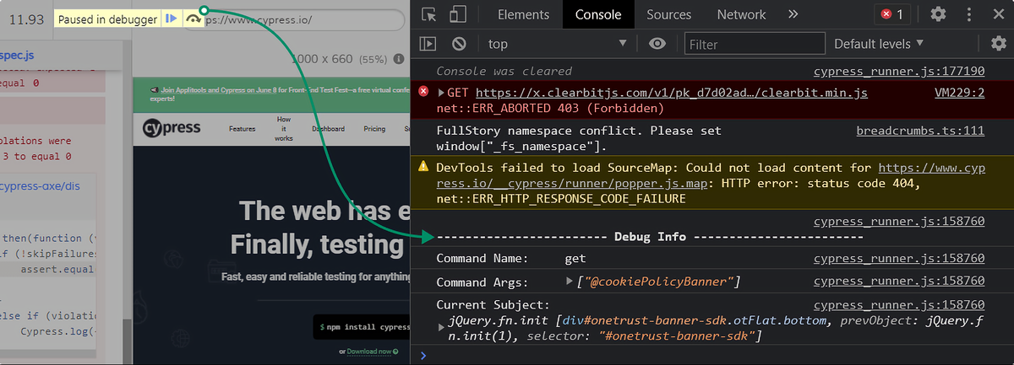
Task: Open the clearbit.min.js URL link
Action: 672,93
